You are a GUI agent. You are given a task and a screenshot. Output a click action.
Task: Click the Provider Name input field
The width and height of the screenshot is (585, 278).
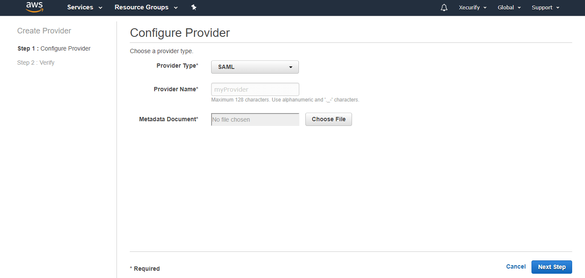[255, 89]
